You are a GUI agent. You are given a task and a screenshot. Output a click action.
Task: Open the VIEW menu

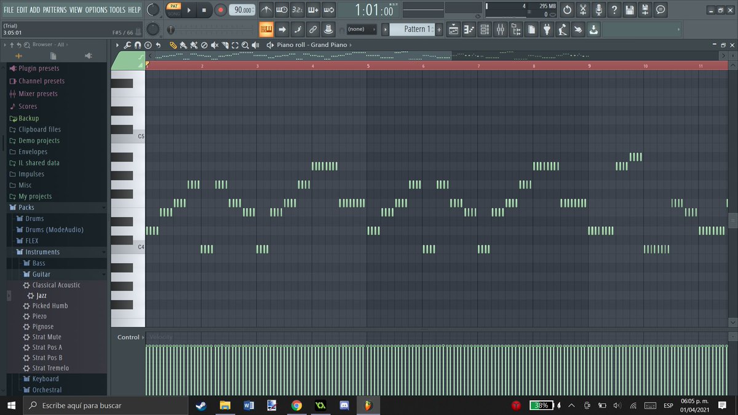click(x=76, y=10)
